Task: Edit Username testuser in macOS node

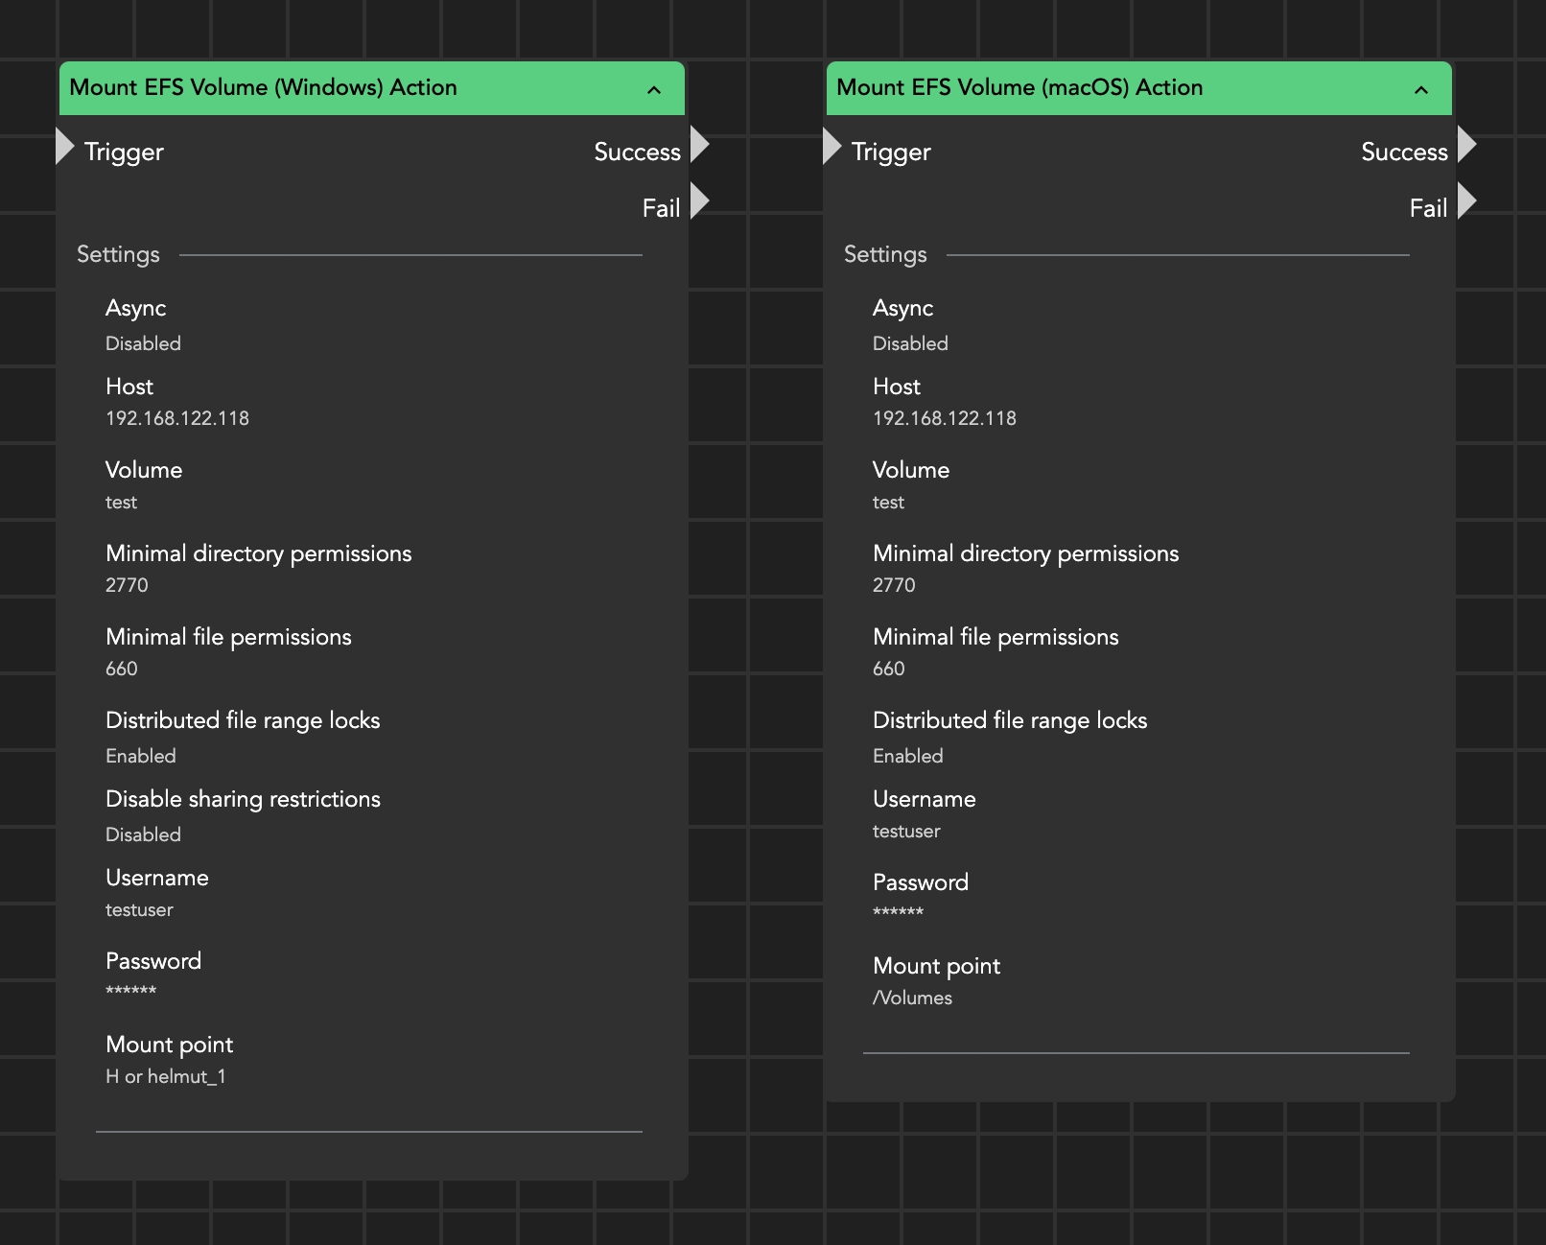Action: (906, 831)
